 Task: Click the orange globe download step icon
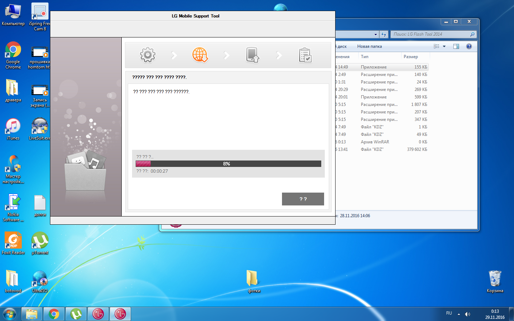coord(200,55)
